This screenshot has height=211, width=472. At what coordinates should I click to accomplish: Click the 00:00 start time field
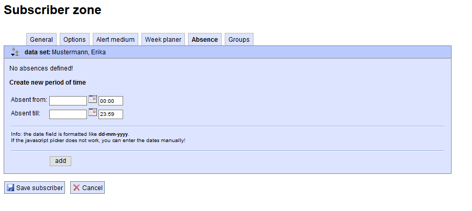click(111, 101)
